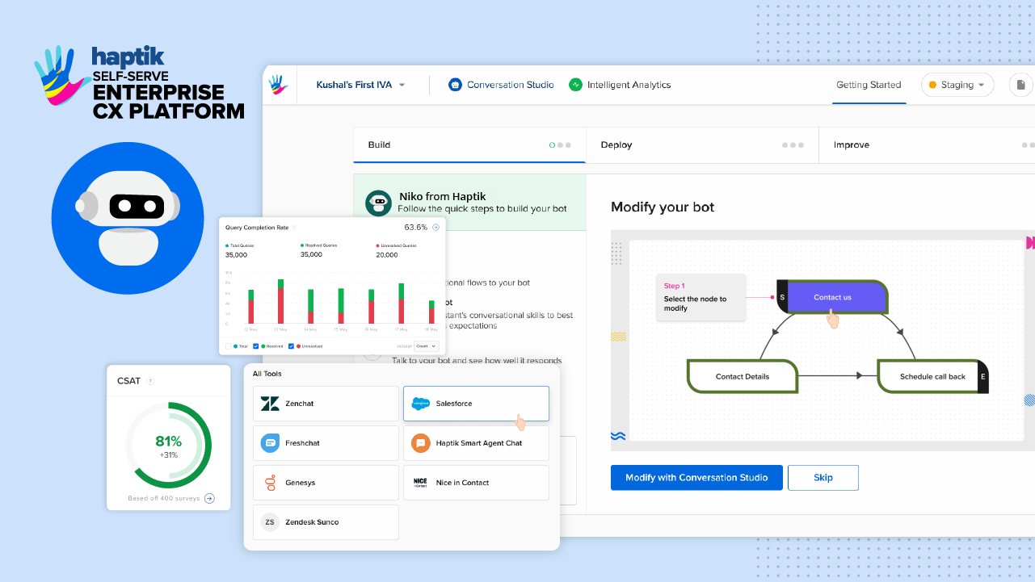Select Genesys in All Tools

326,483
